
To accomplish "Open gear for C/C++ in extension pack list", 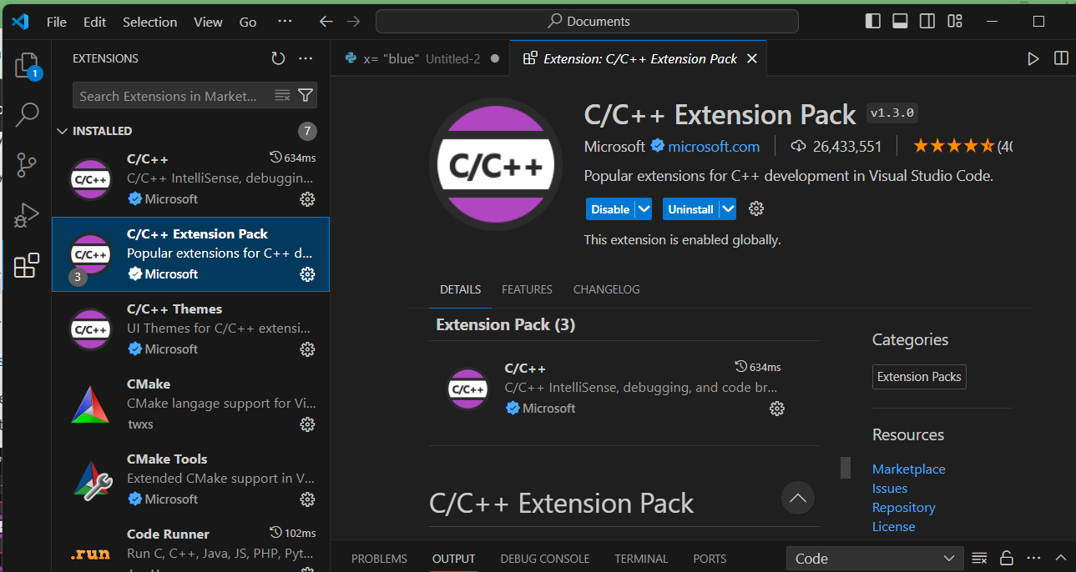I will 776,408.
